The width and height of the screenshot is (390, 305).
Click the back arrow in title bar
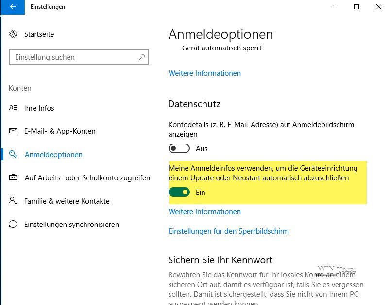tap(13, 7)
